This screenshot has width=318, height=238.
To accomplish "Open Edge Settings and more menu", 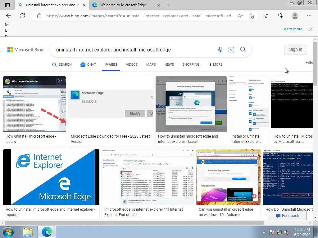I will pos(309,16).
